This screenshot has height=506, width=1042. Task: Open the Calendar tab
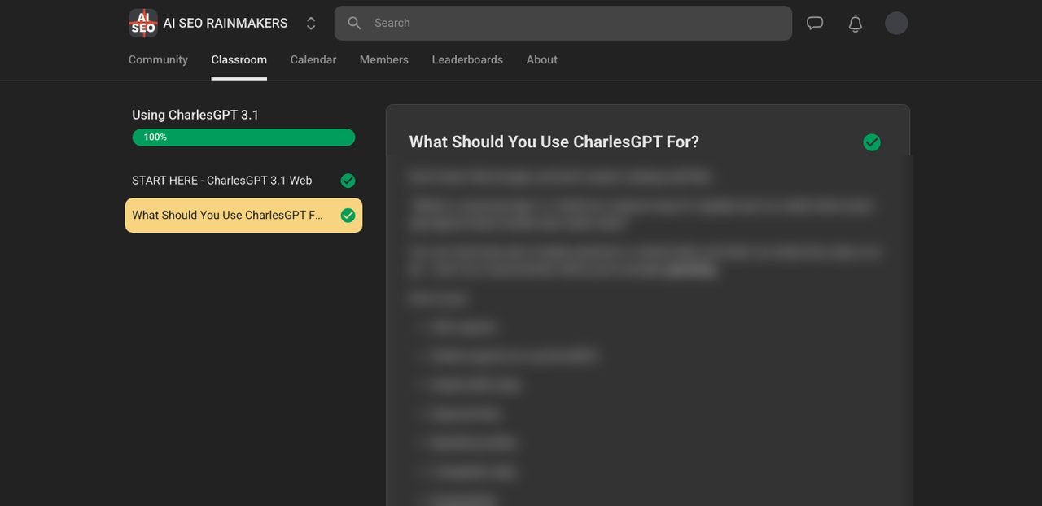313,59
